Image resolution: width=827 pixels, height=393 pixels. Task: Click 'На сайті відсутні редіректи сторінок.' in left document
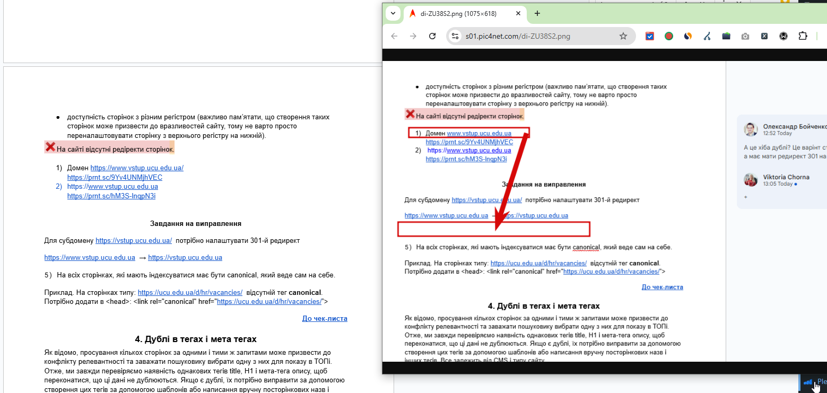(x=116, y=149)
